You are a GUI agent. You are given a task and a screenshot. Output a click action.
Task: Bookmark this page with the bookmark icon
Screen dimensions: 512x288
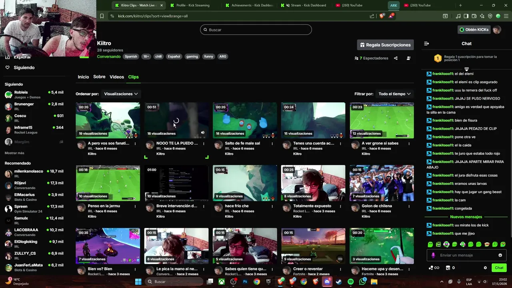(x=102, y=16)
